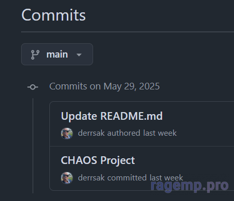Open the "Update README.md" commit
The width and height of the screenshot is (234, 201).
[x=112, y=116]
